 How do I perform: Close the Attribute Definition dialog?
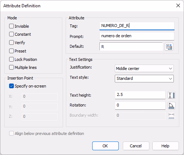tap(178, 5)
